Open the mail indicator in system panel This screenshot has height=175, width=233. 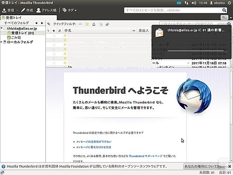(x=179, y=3)
